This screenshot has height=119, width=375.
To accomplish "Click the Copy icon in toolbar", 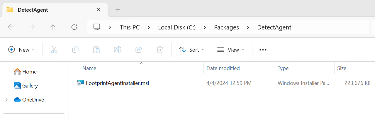I will [x=75, y=50].
